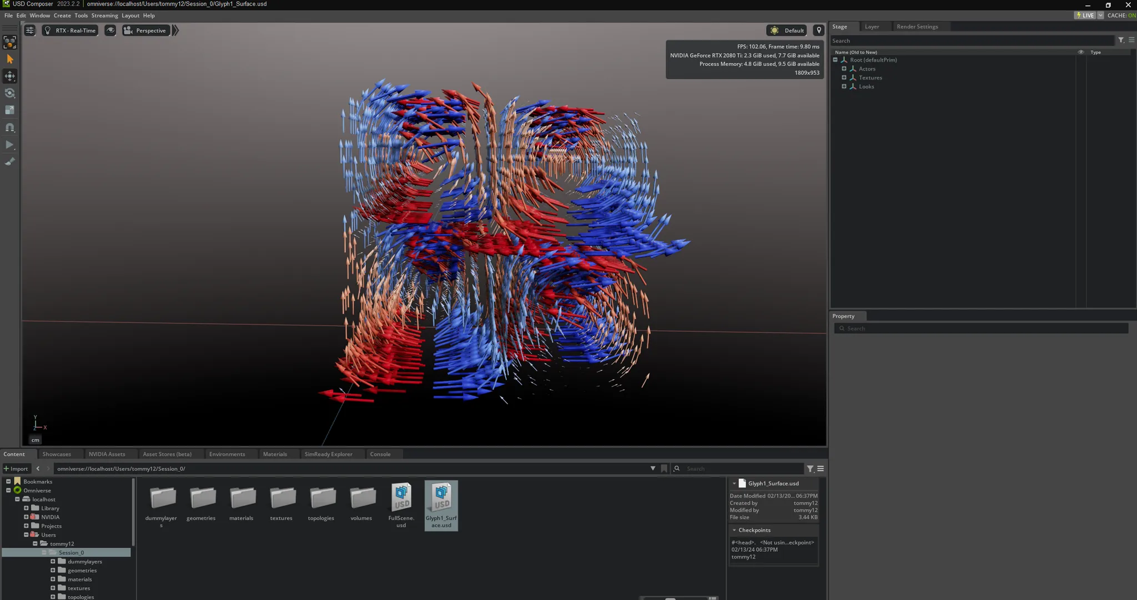Open the RTX - Real-Time renderer dropdown
The height and width of the screenshot is (600, 1137).
(70, 30)
